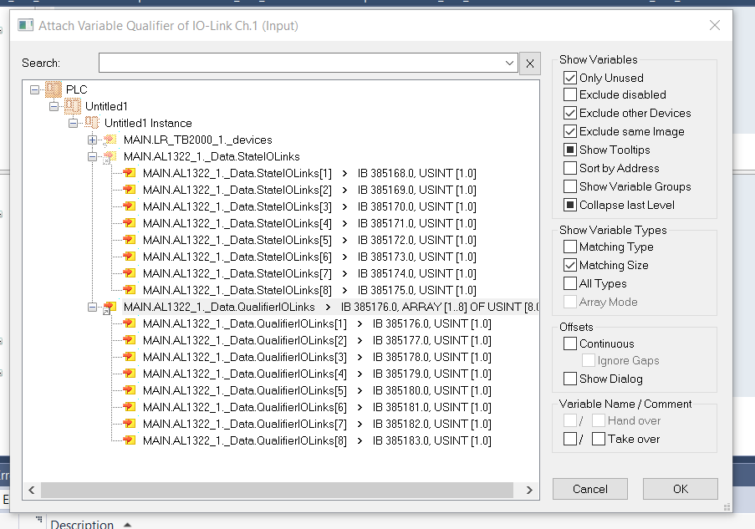
Task: Enable Sort by Address checkbox
Action: point(570,168)
